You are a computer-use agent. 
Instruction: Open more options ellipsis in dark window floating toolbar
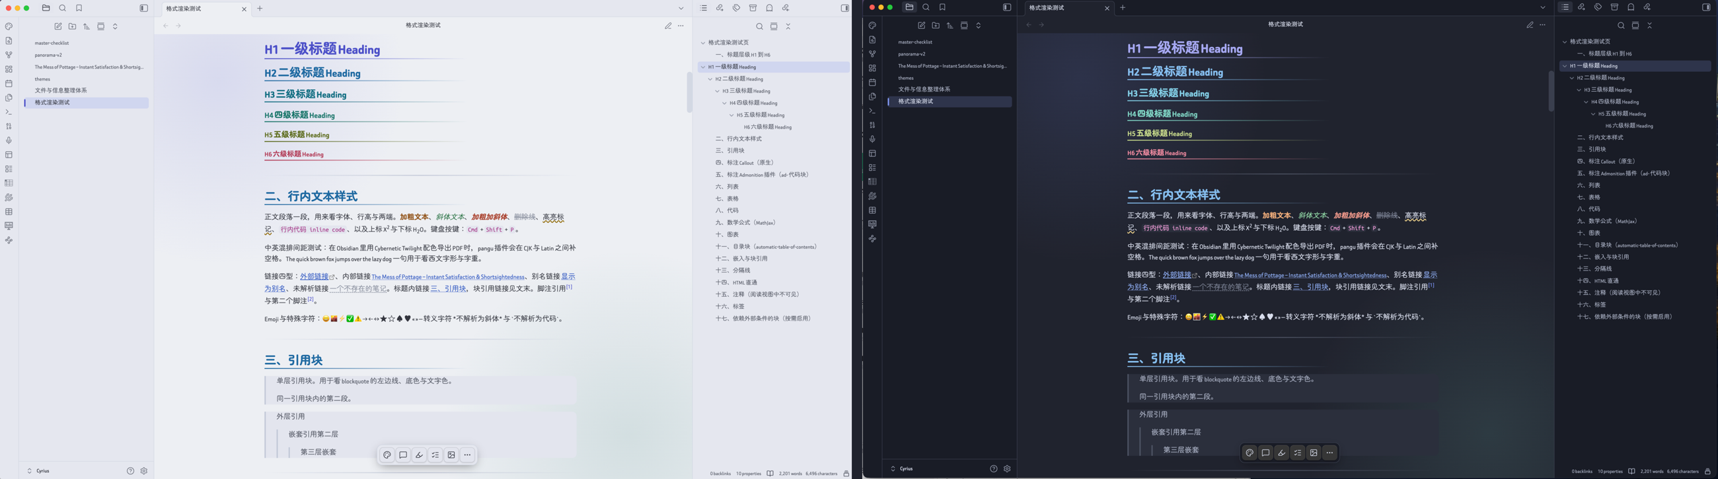point(1330,453)
